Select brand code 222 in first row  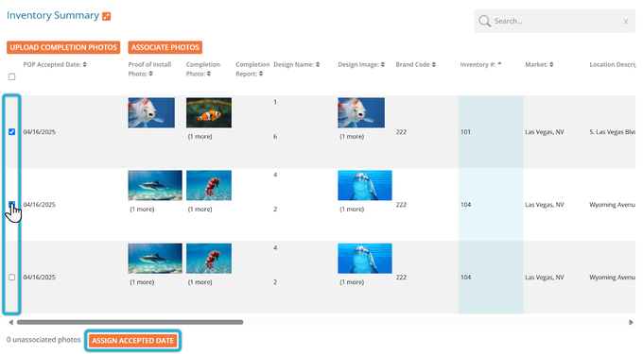pyautogui.click(x=401, y=132)
